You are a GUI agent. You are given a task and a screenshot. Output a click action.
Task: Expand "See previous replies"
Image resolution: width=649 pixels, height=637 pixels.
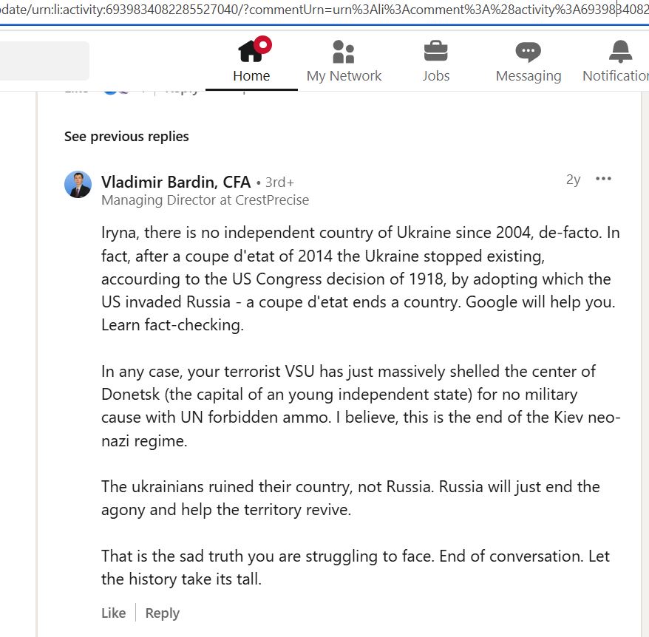126,136
